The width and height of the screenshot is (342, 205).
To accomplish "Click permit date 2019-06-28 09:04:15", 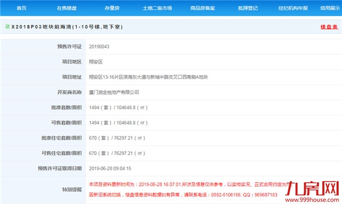I will [110, 168].
